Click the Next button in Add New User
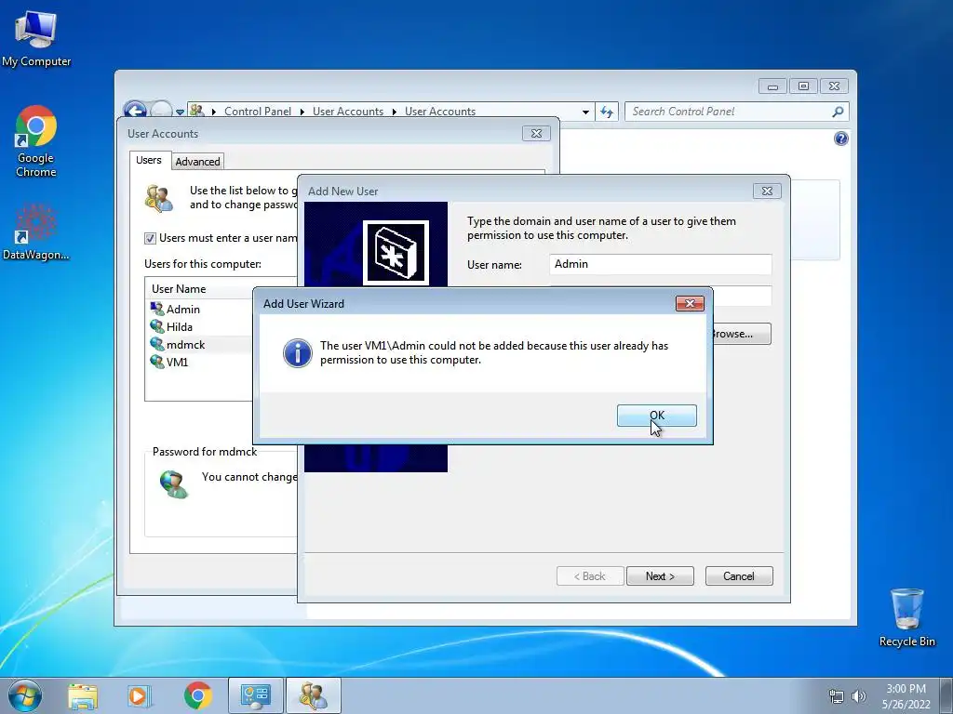953x714 pixels. click(x=660, y=576)
